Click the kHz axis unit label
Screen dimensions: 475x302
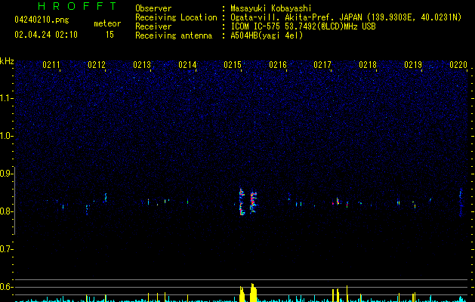[7, 61]
